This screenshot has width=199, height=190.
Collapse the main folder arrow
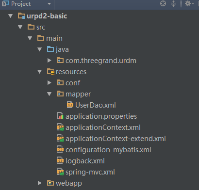click(x=30, y=38)
